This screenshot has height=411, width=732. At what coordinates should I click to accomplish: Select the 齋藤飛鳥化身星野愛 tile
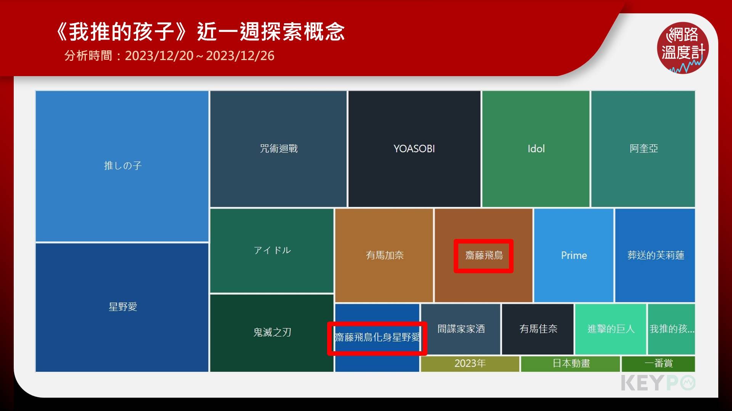377,338
